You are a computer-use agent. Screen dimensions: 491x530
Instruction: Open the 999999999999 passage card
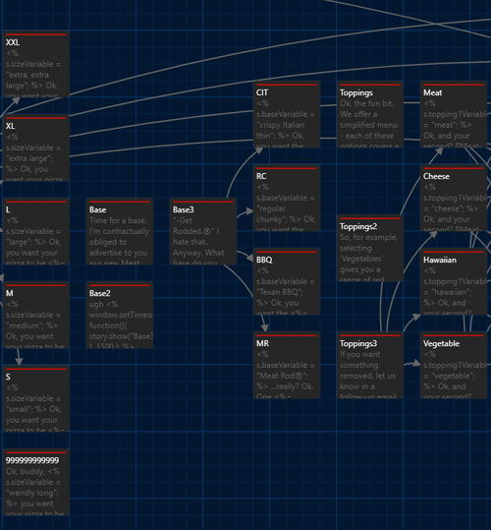click(36, 483)
